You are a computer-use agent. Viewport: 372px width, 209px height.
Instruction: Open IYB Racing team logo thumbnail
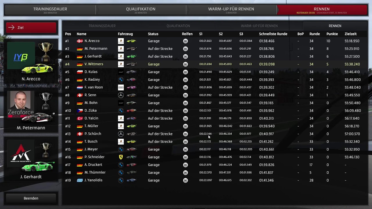(21, 56)
